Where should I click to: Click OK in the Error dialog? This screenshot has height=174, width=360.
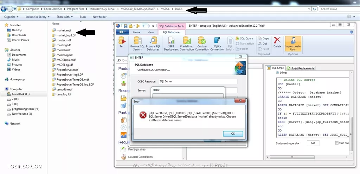[x=233, y=134]
